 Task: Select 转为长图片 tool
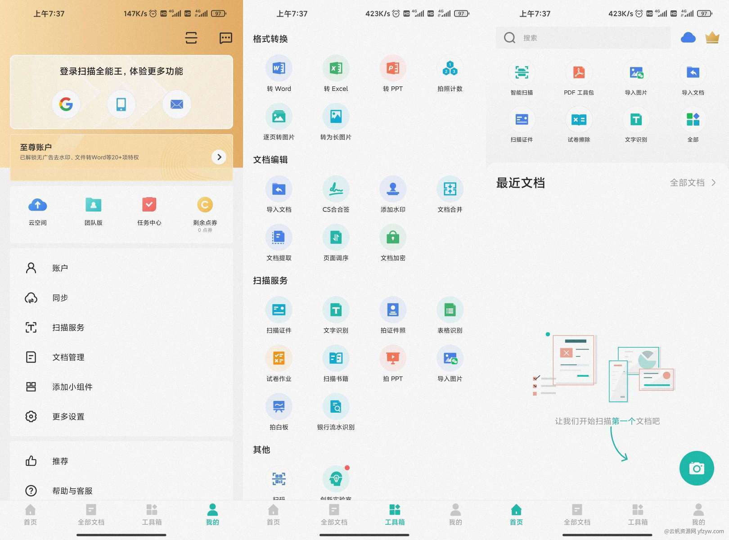click(336, 122)
